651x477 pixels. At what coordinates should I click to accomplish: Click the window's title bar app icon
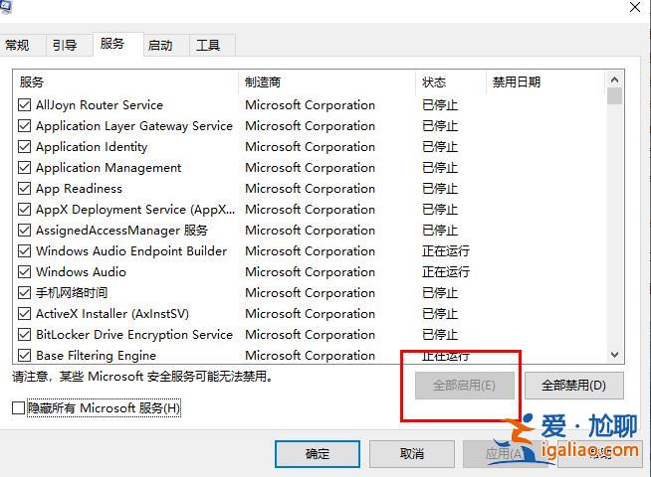click(x=6, y=7)
